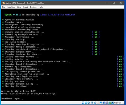Click the 'Mounting modloop' line

click(x=18, y=39)
